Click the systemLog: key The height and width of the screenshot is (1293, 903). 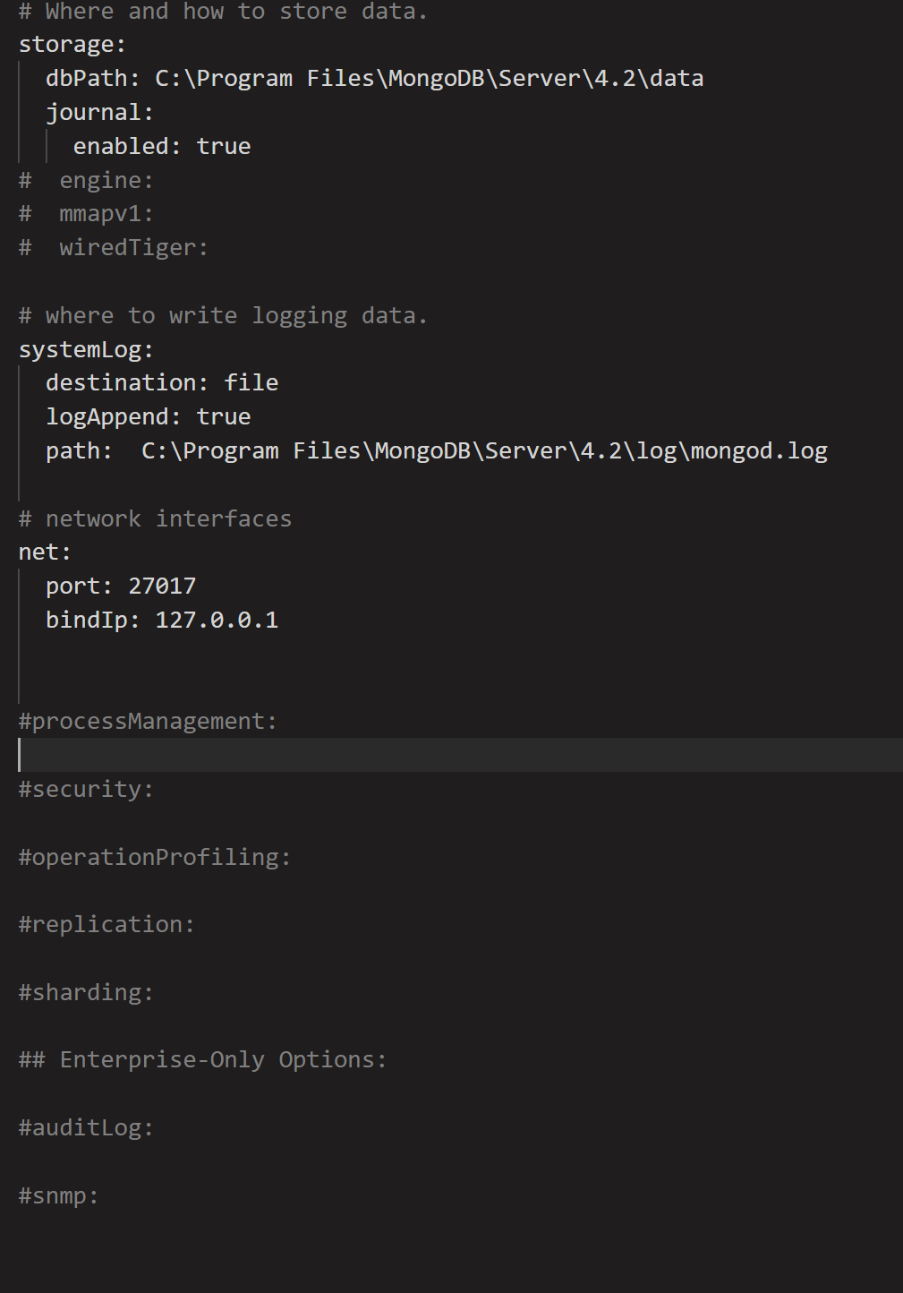[86, 350]
